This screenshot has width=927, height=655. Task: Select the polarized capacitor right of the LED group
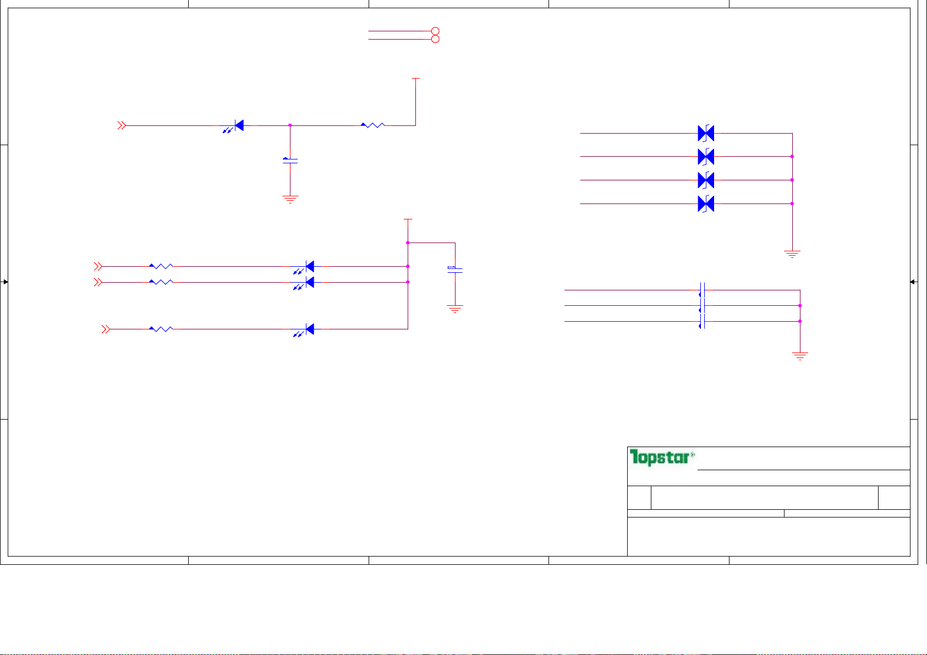click(455, 269)
